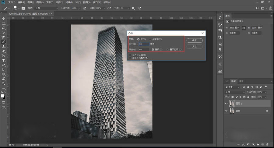The image size is (274, 148).
Task: Add a layer mask via icon
Action: point(248,144)
